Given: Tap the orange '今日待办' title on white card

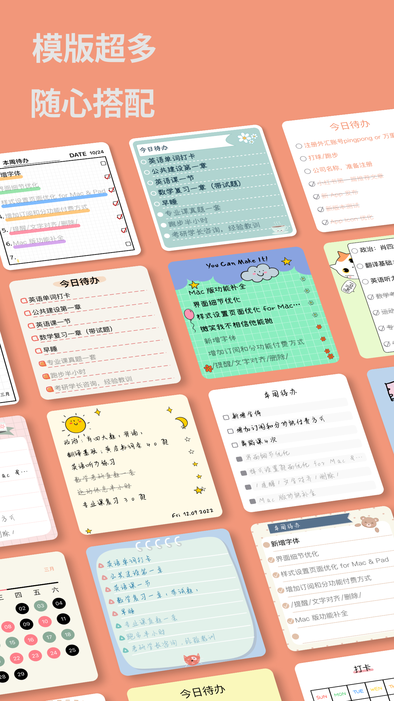Looking at the screenshot, I should [x=350, y=126].
